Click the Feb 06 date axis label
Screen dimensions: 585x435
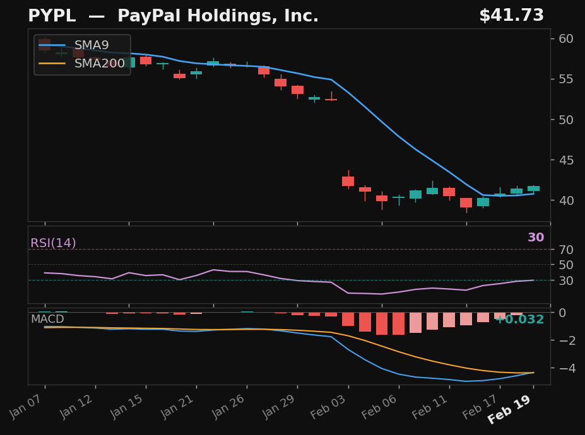click(x=380, y=407)
